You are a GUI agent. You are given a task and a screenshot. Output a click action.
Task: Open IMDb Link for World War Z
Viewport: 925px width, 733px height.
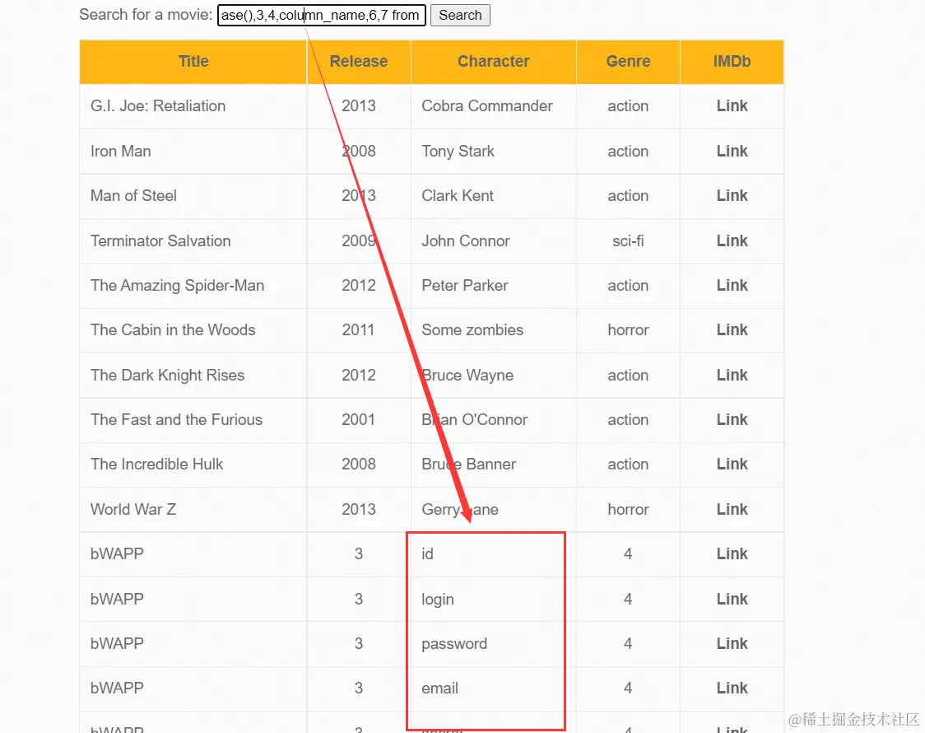732,509
